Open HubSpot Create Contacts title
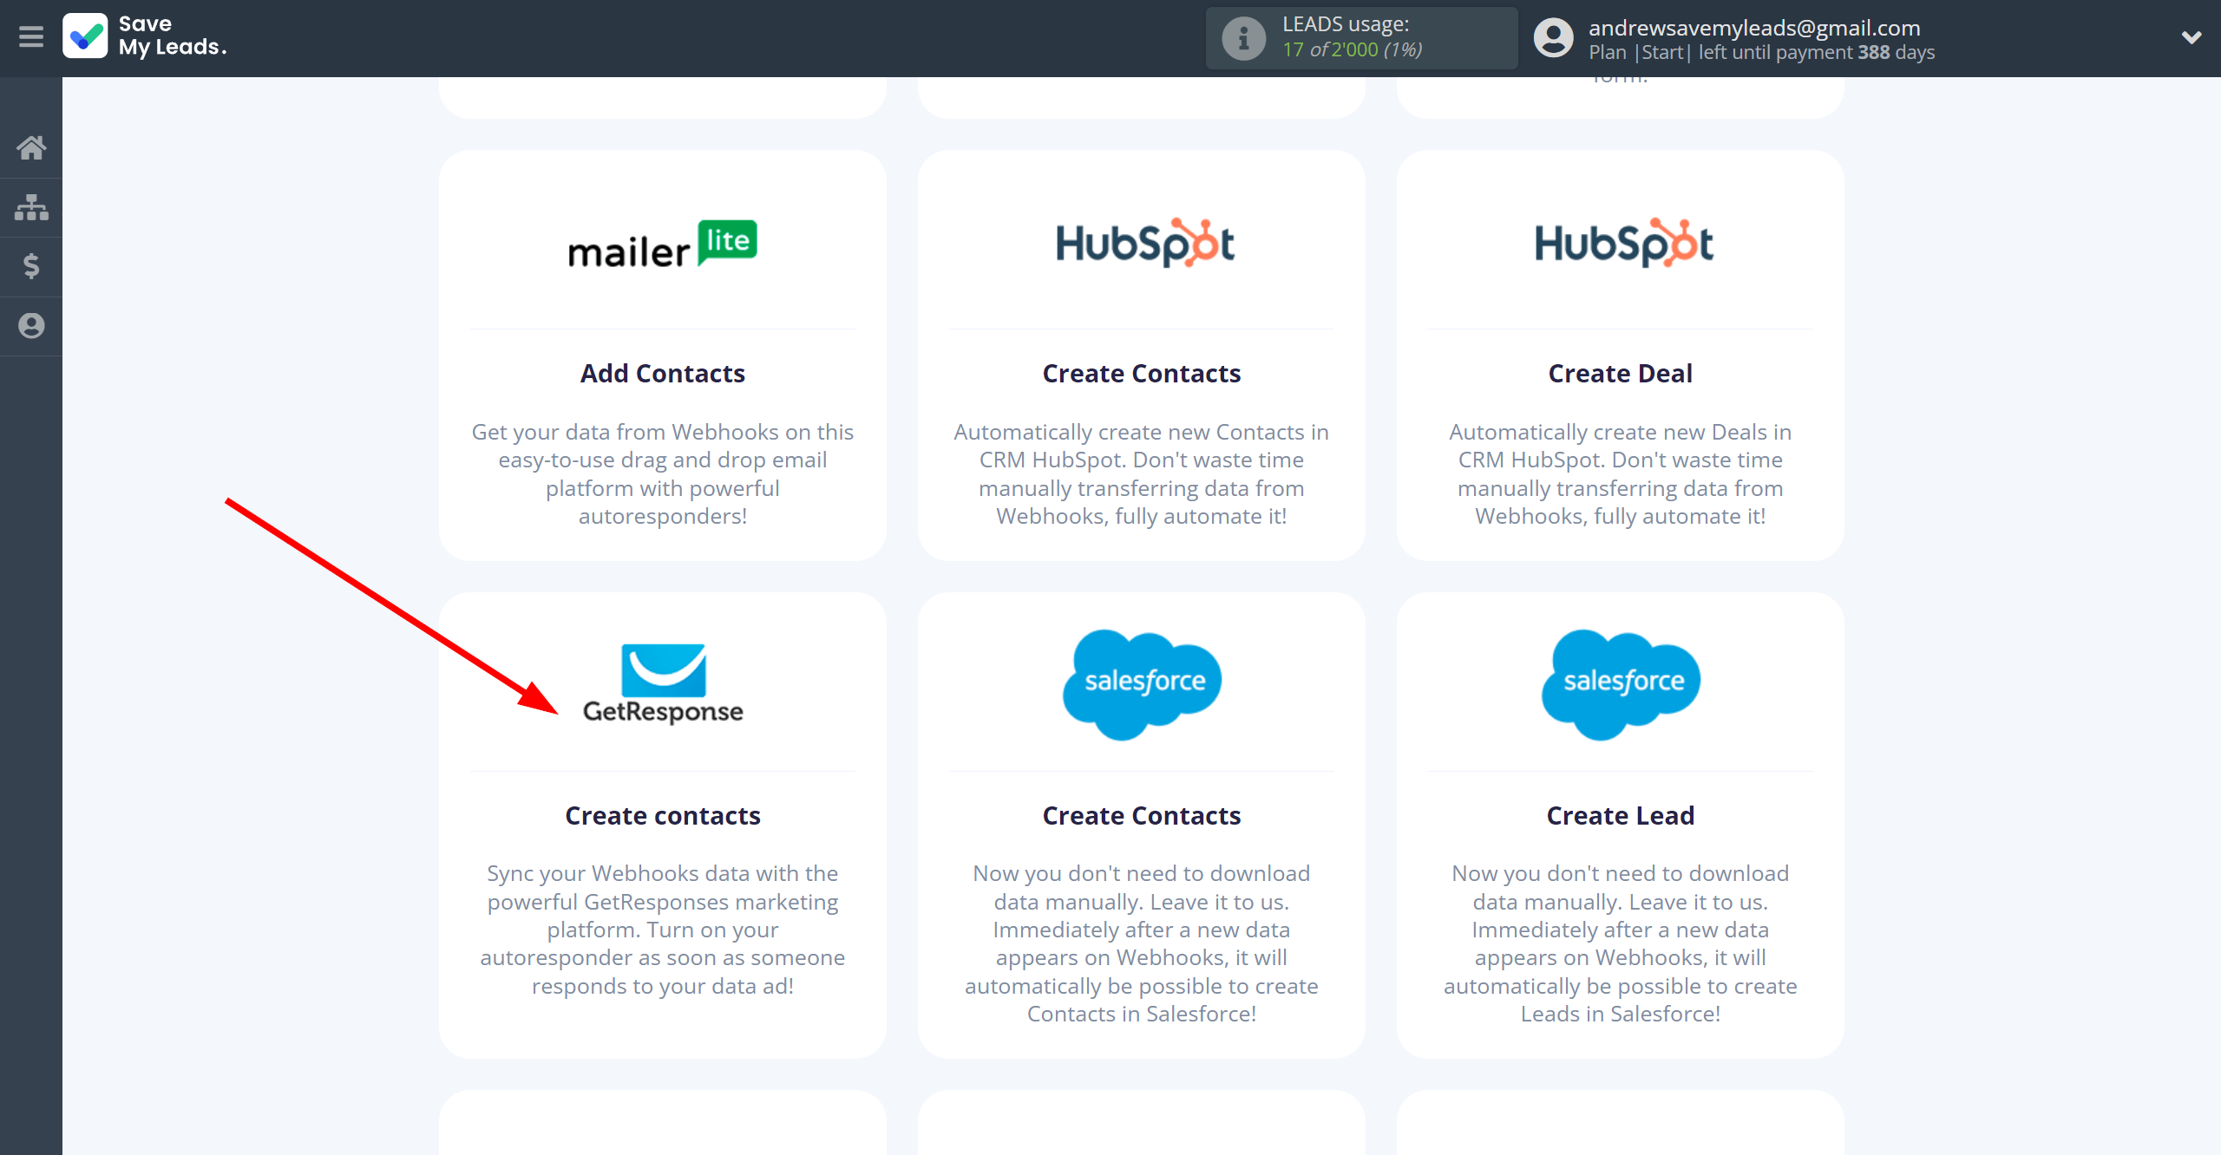 pos(1142,374)
